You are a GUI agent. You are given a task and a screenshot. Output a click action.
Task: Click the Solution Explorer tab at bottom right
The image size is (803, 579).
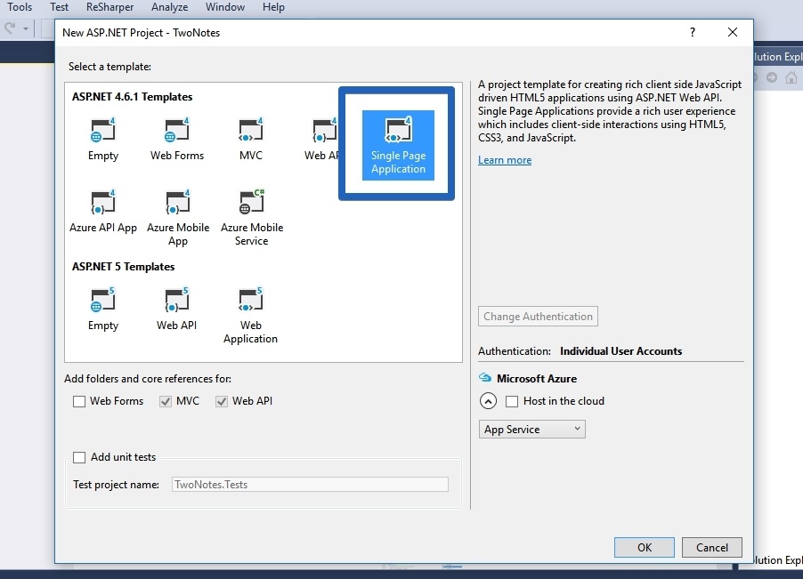point(778,560)
